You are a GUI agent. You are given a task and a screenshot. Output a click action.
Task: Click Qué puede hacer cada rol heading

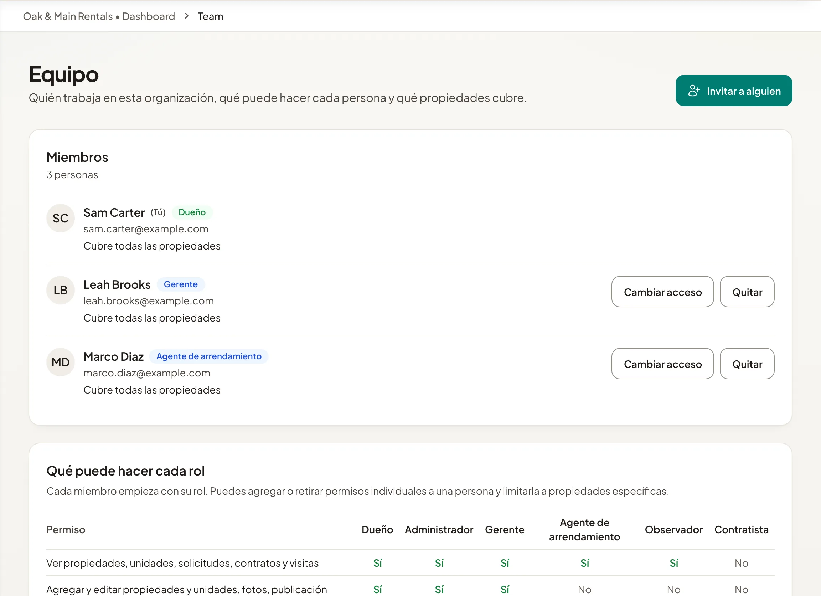(126, 471)
